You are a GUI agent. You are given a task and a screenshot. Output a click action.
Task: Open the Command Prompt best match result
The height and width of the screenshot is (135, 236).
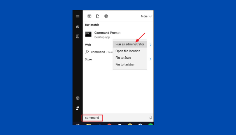point(107,33)
